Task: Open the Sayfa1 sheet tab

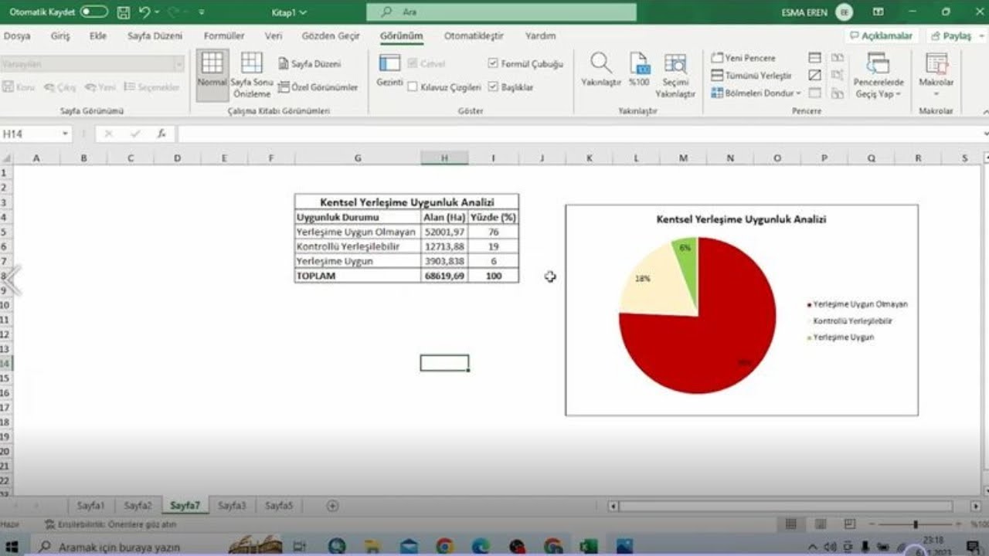Action: pos(90,506)
